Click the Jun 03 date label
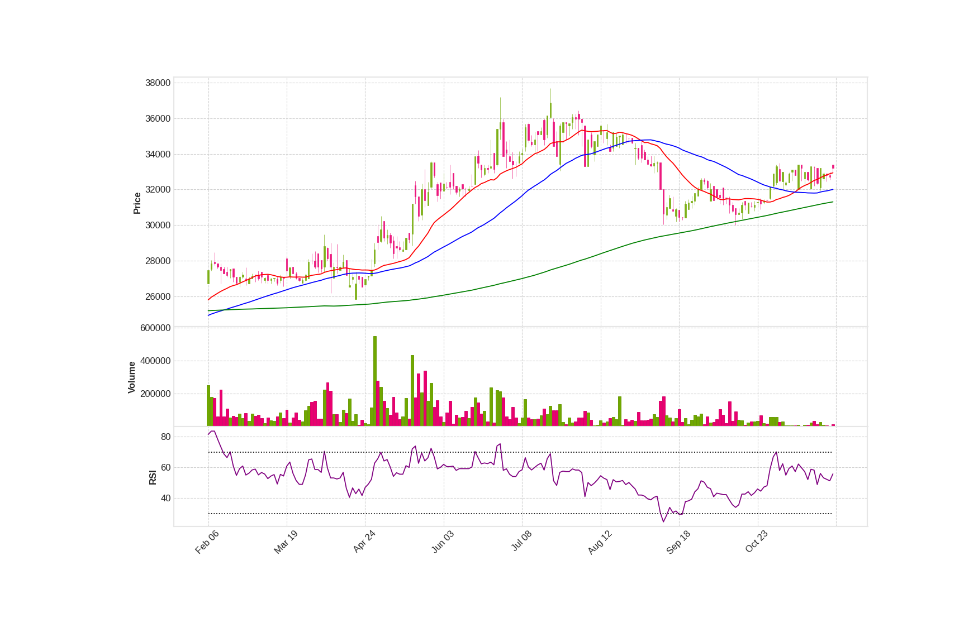The width and height of the screenshot is (964, 642). [443, 542]
